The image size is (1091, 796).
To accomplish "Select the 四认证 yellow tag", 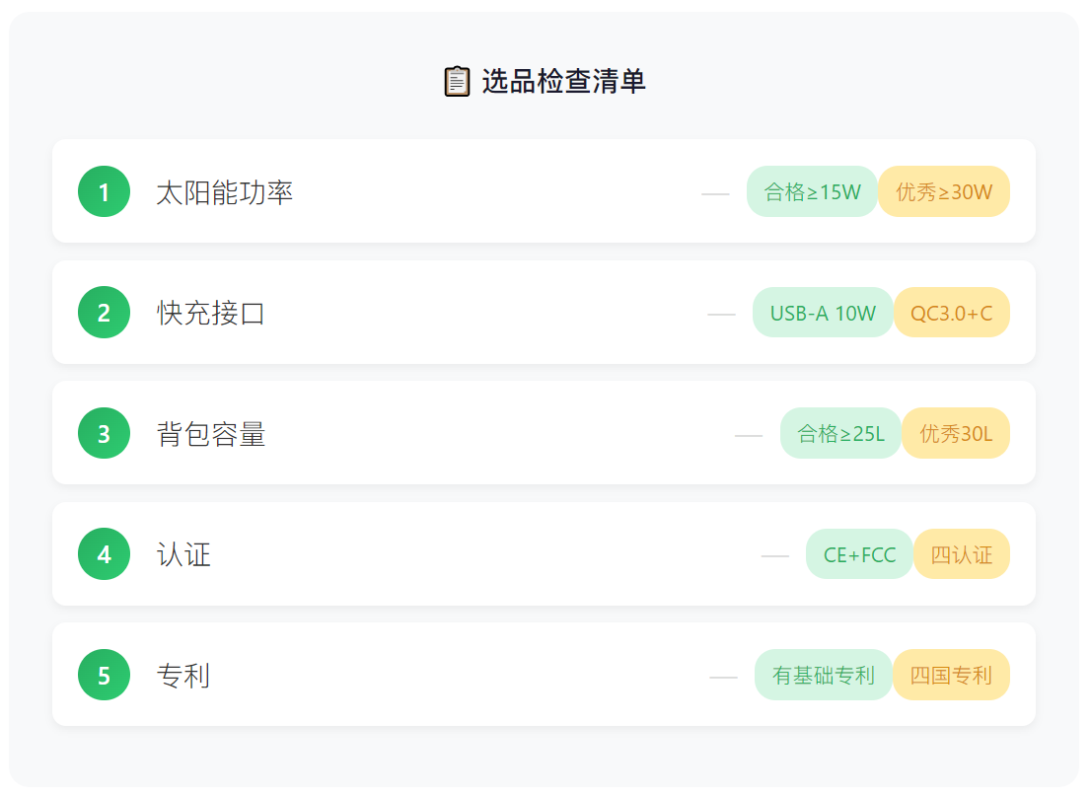I will click(962, 554).
